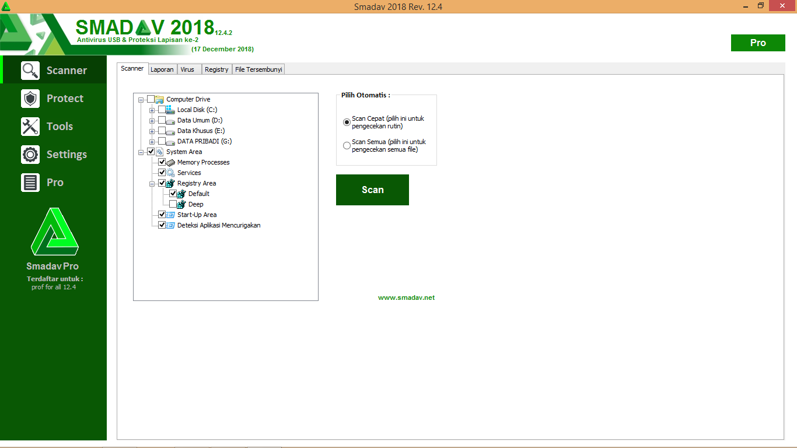Screen dimensions: 797x448
Task: Toggle the Computer Drive checkbox
Action: [x=151, y=99]
